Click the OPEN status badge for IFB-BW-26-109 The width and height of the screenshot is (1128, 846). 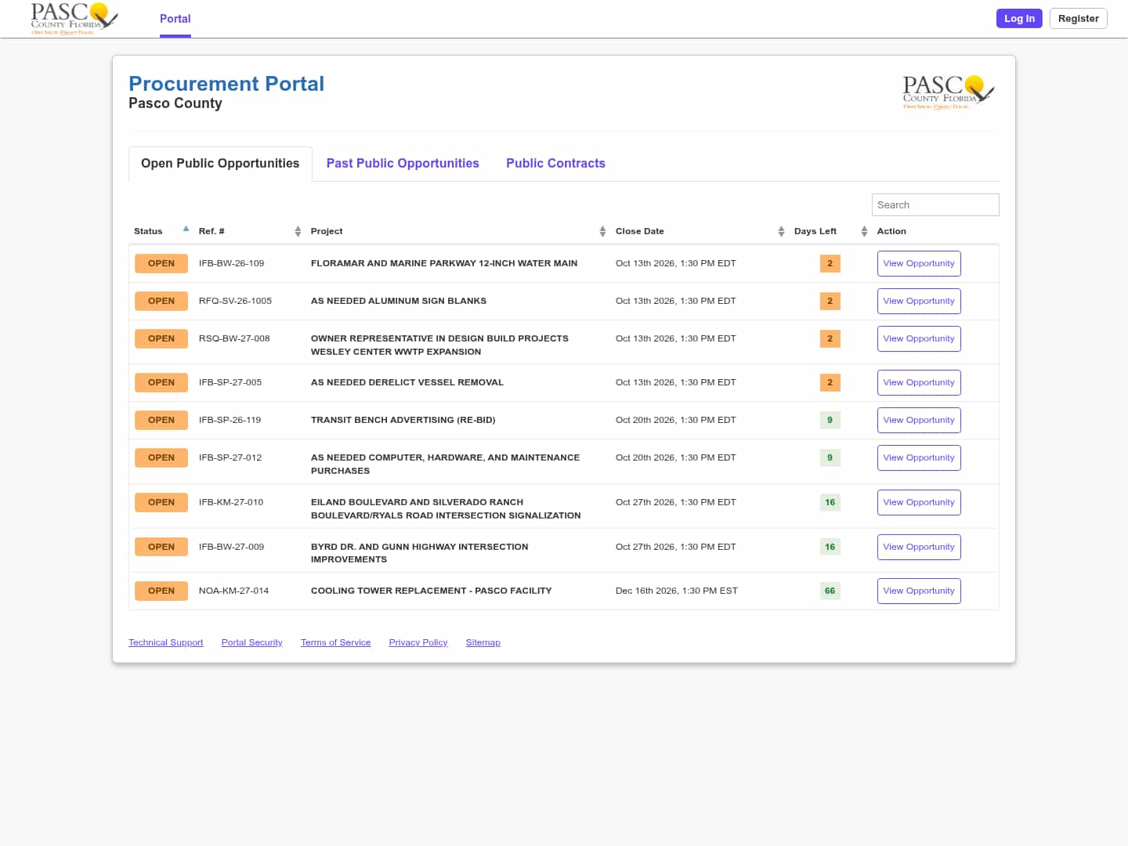tap(161, 263)
